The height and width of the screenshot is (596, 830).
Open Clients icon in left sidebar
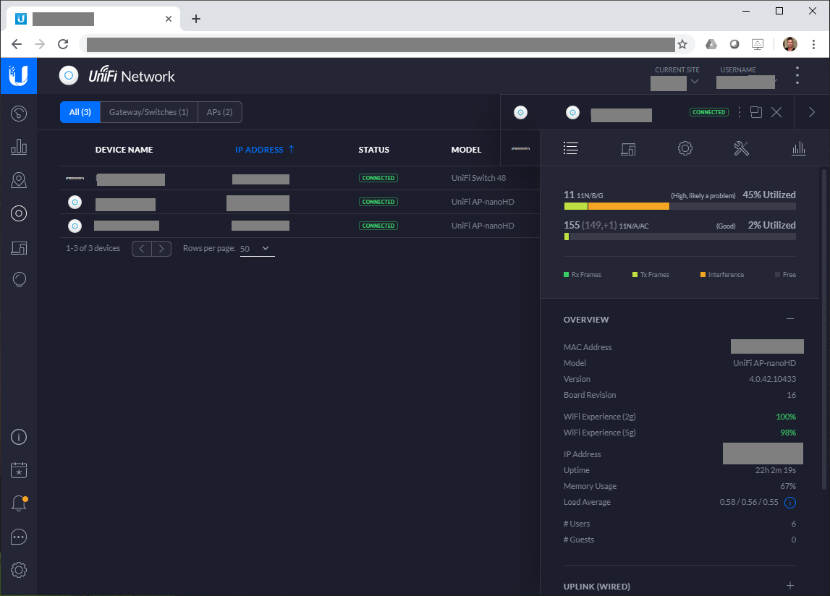pos(19,248)
